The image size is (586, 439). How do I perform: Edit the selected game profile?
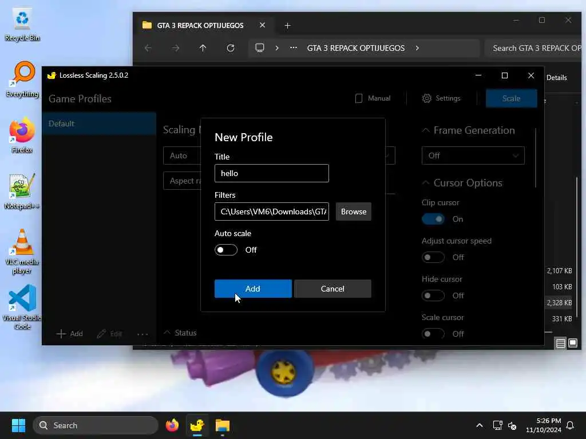pyautogui.click(x=109, y=334)
